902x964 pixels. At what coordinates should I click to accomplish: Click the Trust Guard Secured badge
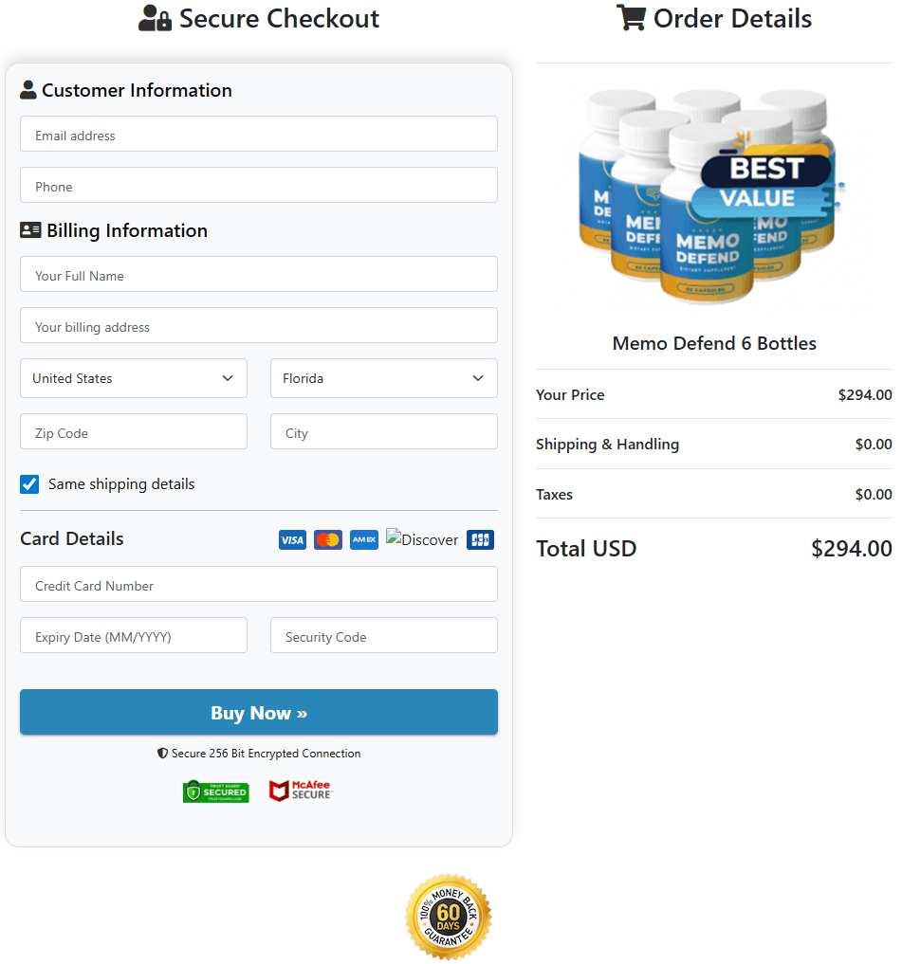(215, 791)
